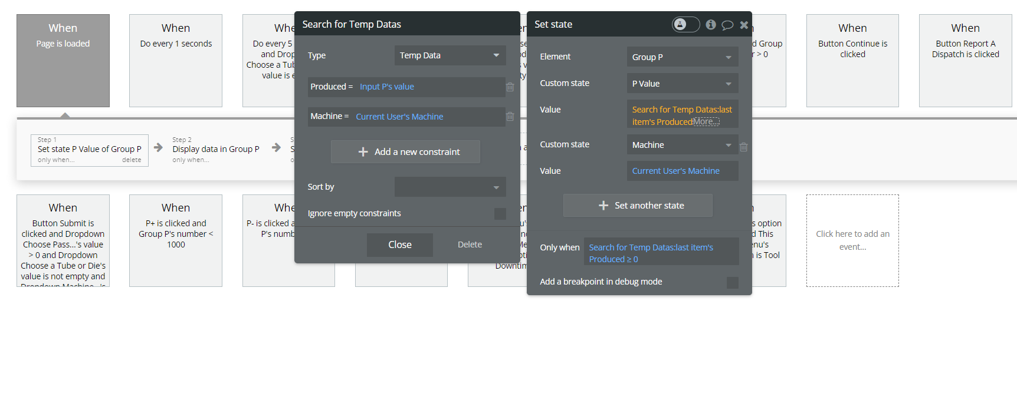Click the arrow between Step 1 and Step 2
Screen dimensions: 1017x403
tap(158, 147)
